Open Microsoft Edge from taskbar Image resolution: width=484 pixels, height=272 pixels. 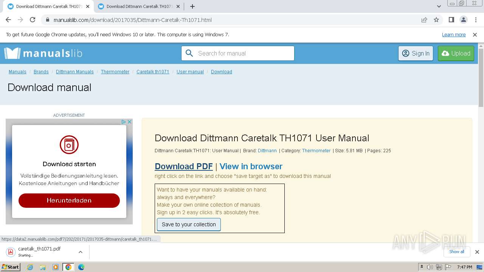coord(81,267)
